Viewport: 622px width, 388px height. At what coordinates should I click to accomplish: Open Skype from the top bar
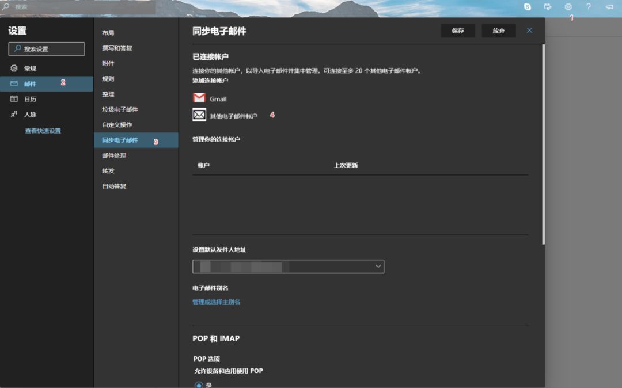pyautogui.click(x=527, y=7)
